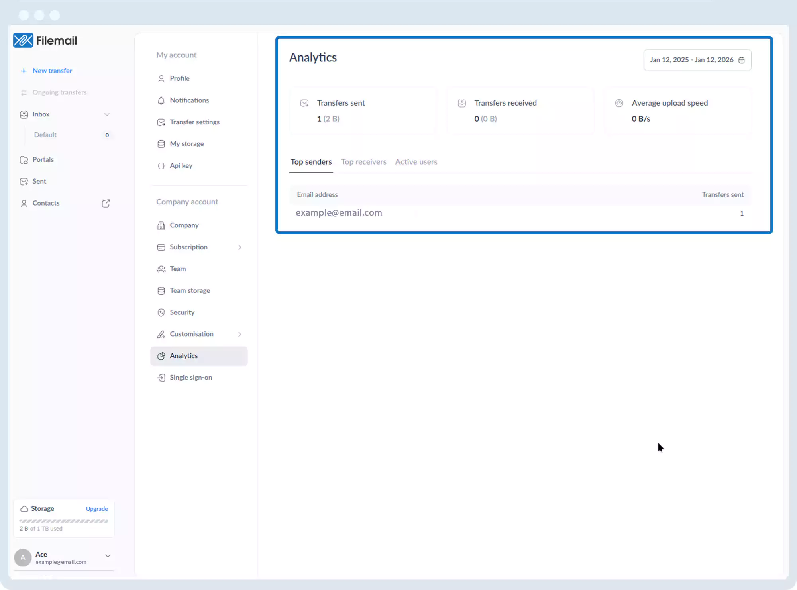Expand the Customisation submenu arrow
The image size is (797, 590).
240,334
